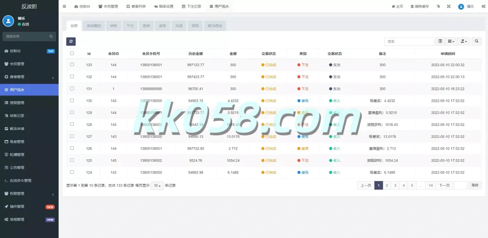
Task: Click the magnifier search button beside the table tools
Action: click(477, 42)
